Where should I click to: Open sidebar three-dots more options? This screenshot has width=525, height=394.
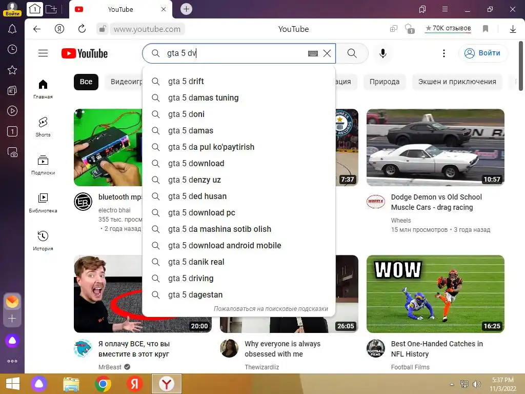(12, 361)
